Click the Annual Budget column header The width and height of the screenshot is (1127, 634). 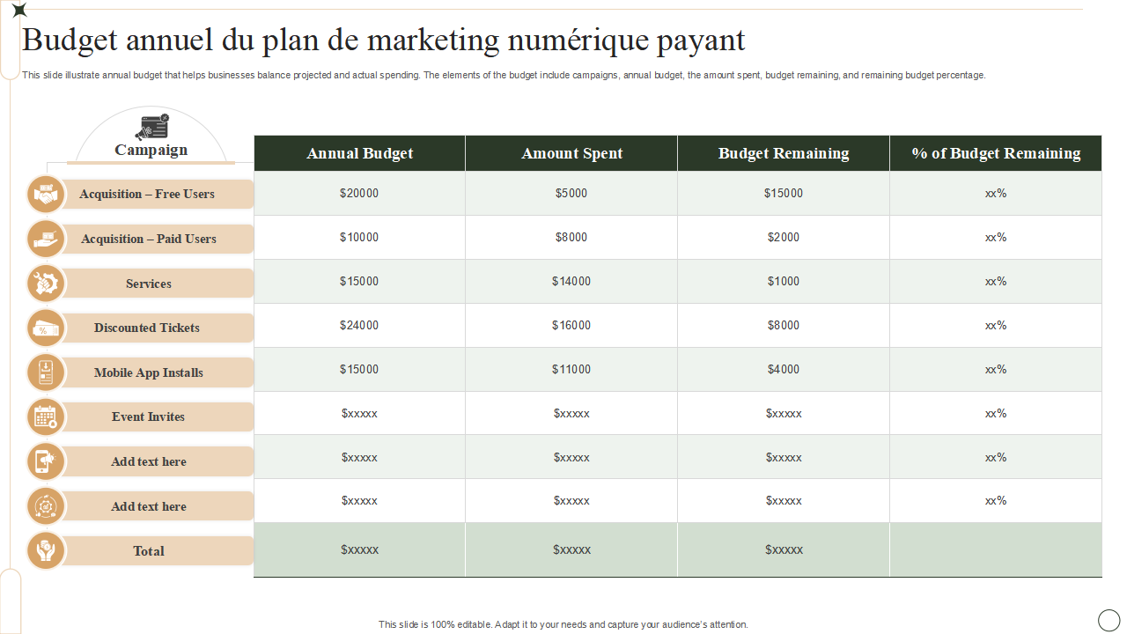coord(359,153)
